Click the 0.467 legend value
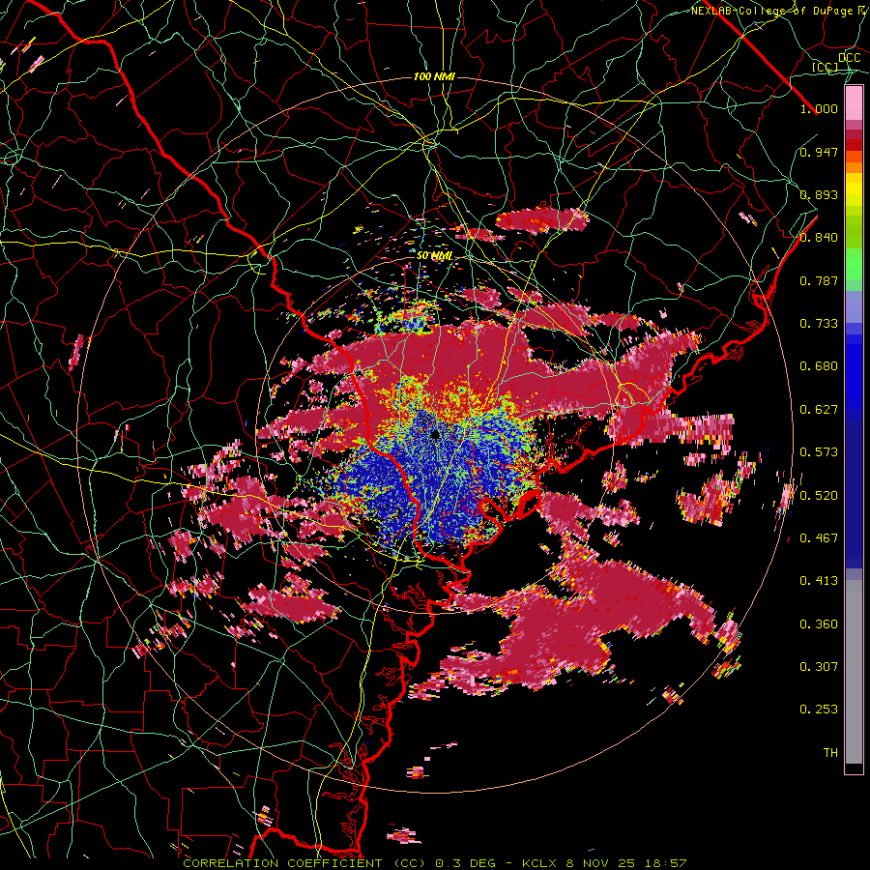 pos(819,538)
